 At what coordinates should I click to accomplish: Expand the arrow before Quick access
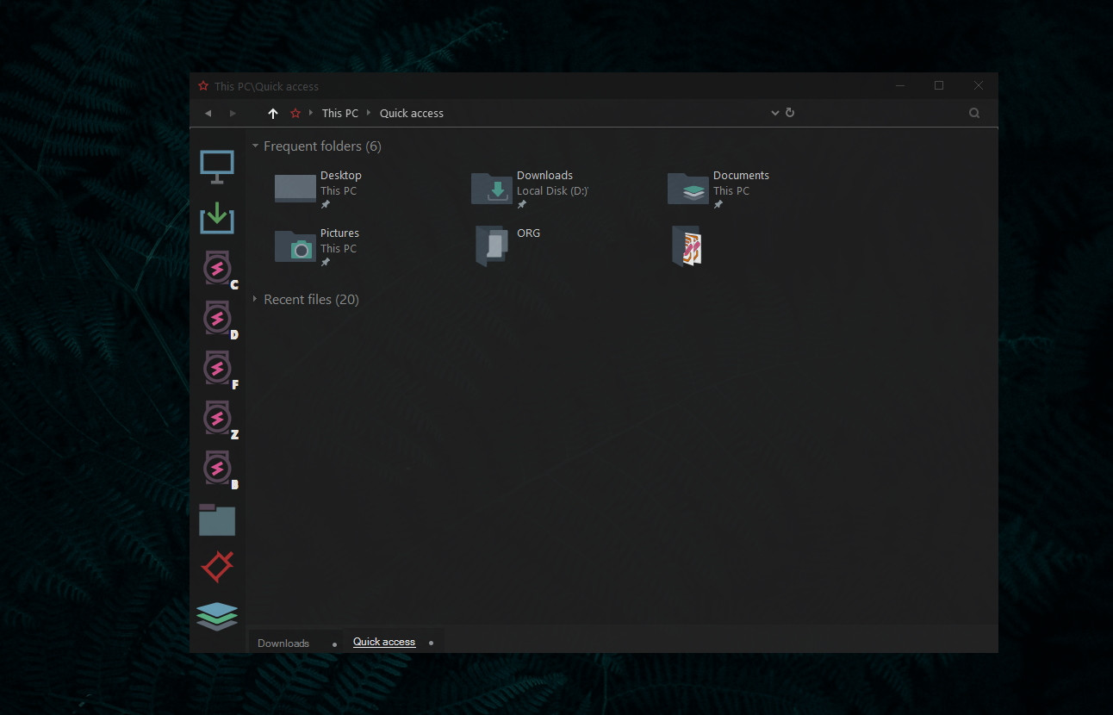[x=369, y=113]
